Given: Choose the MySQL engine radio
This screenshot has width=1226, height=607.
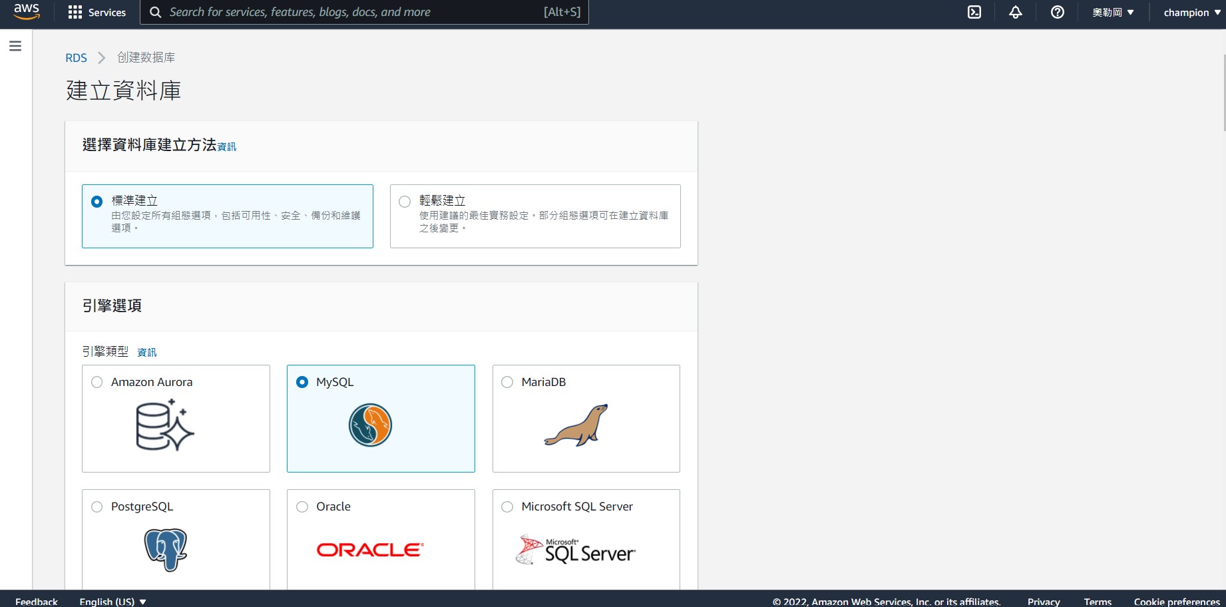Looking at the screenshot, I should (x=302, y=382).
